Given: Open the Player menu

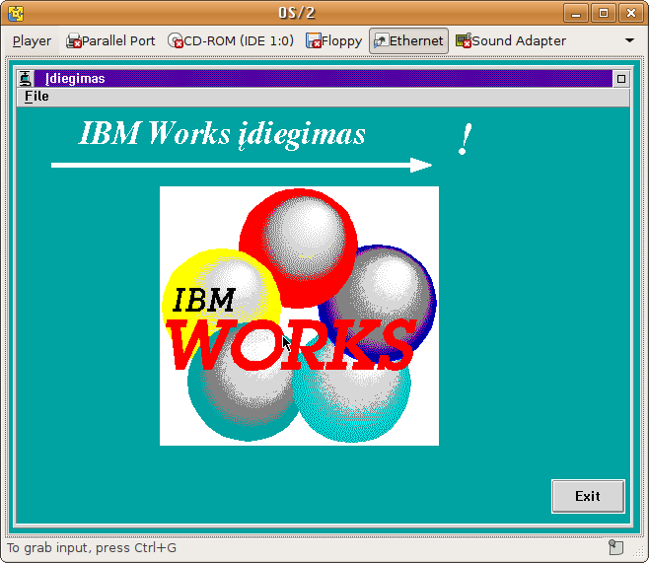Looking at the screenshot, I should 32,41.
